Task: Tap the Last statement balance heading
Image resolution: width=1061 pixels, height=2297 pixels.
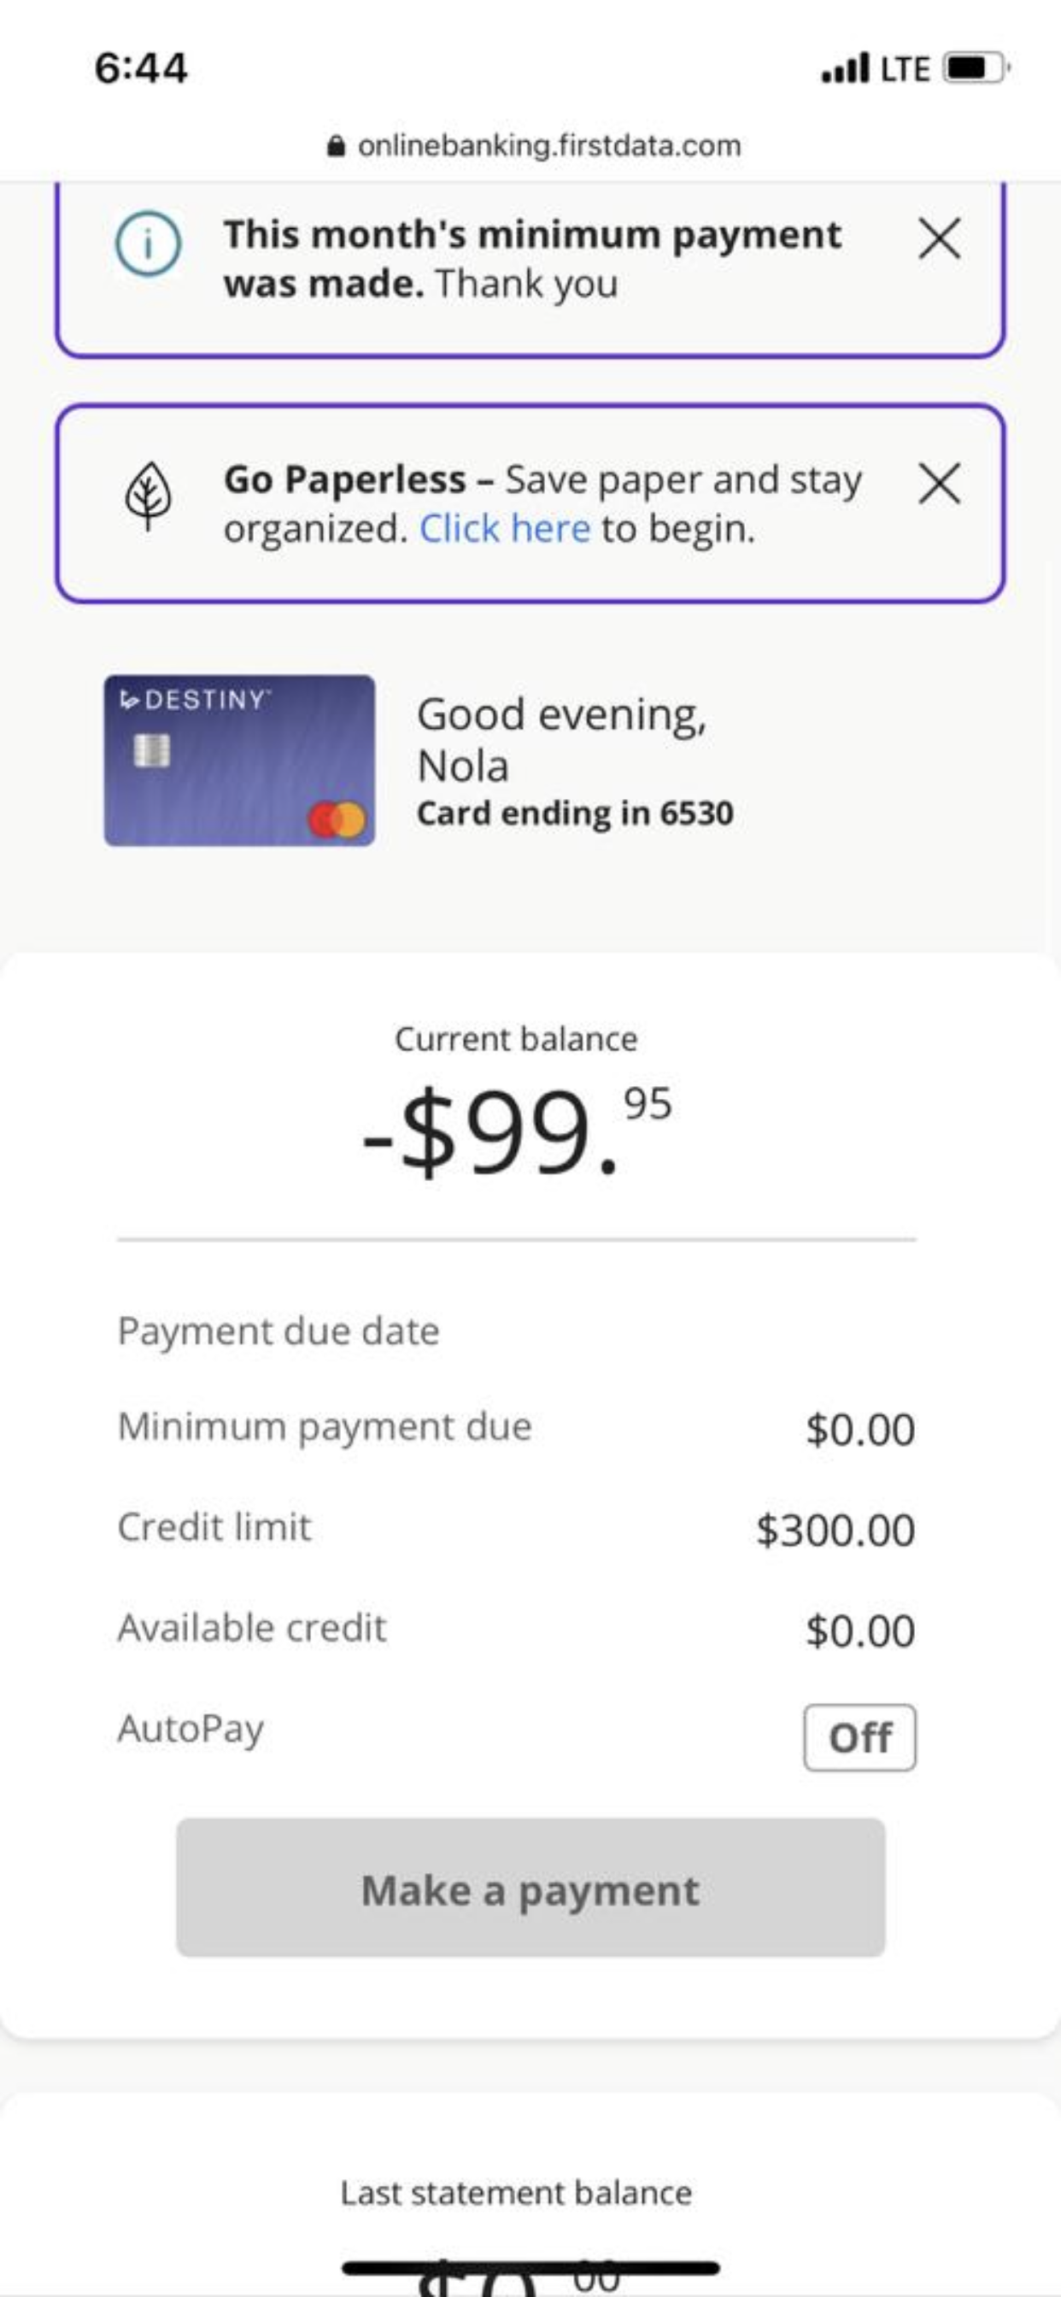Action: point(516,2193)
